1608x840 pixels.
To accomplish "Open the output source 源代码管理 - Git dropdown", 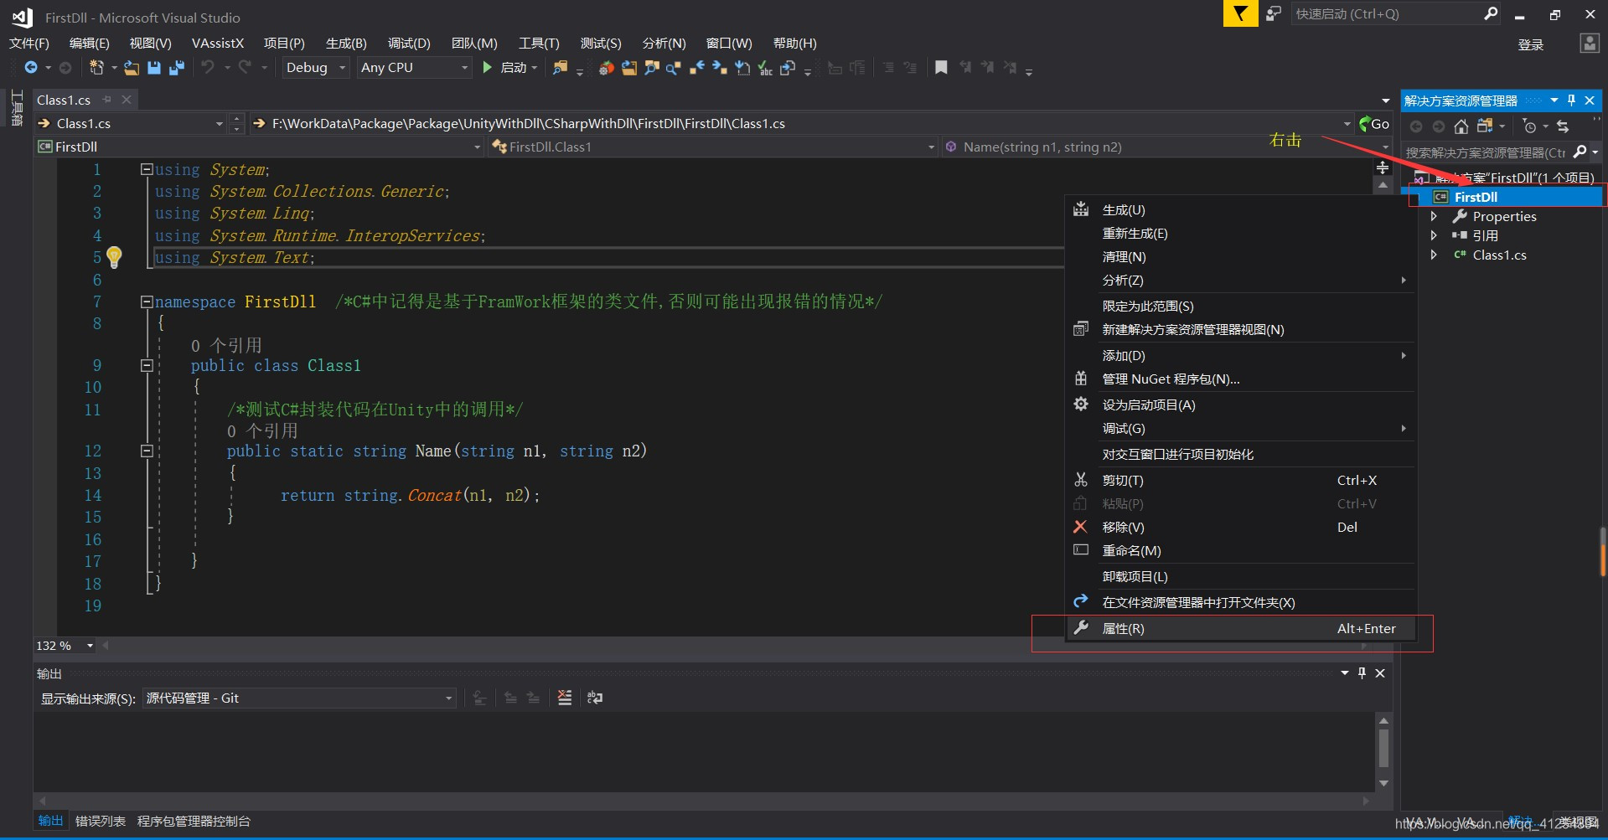I will coord(299,698).
